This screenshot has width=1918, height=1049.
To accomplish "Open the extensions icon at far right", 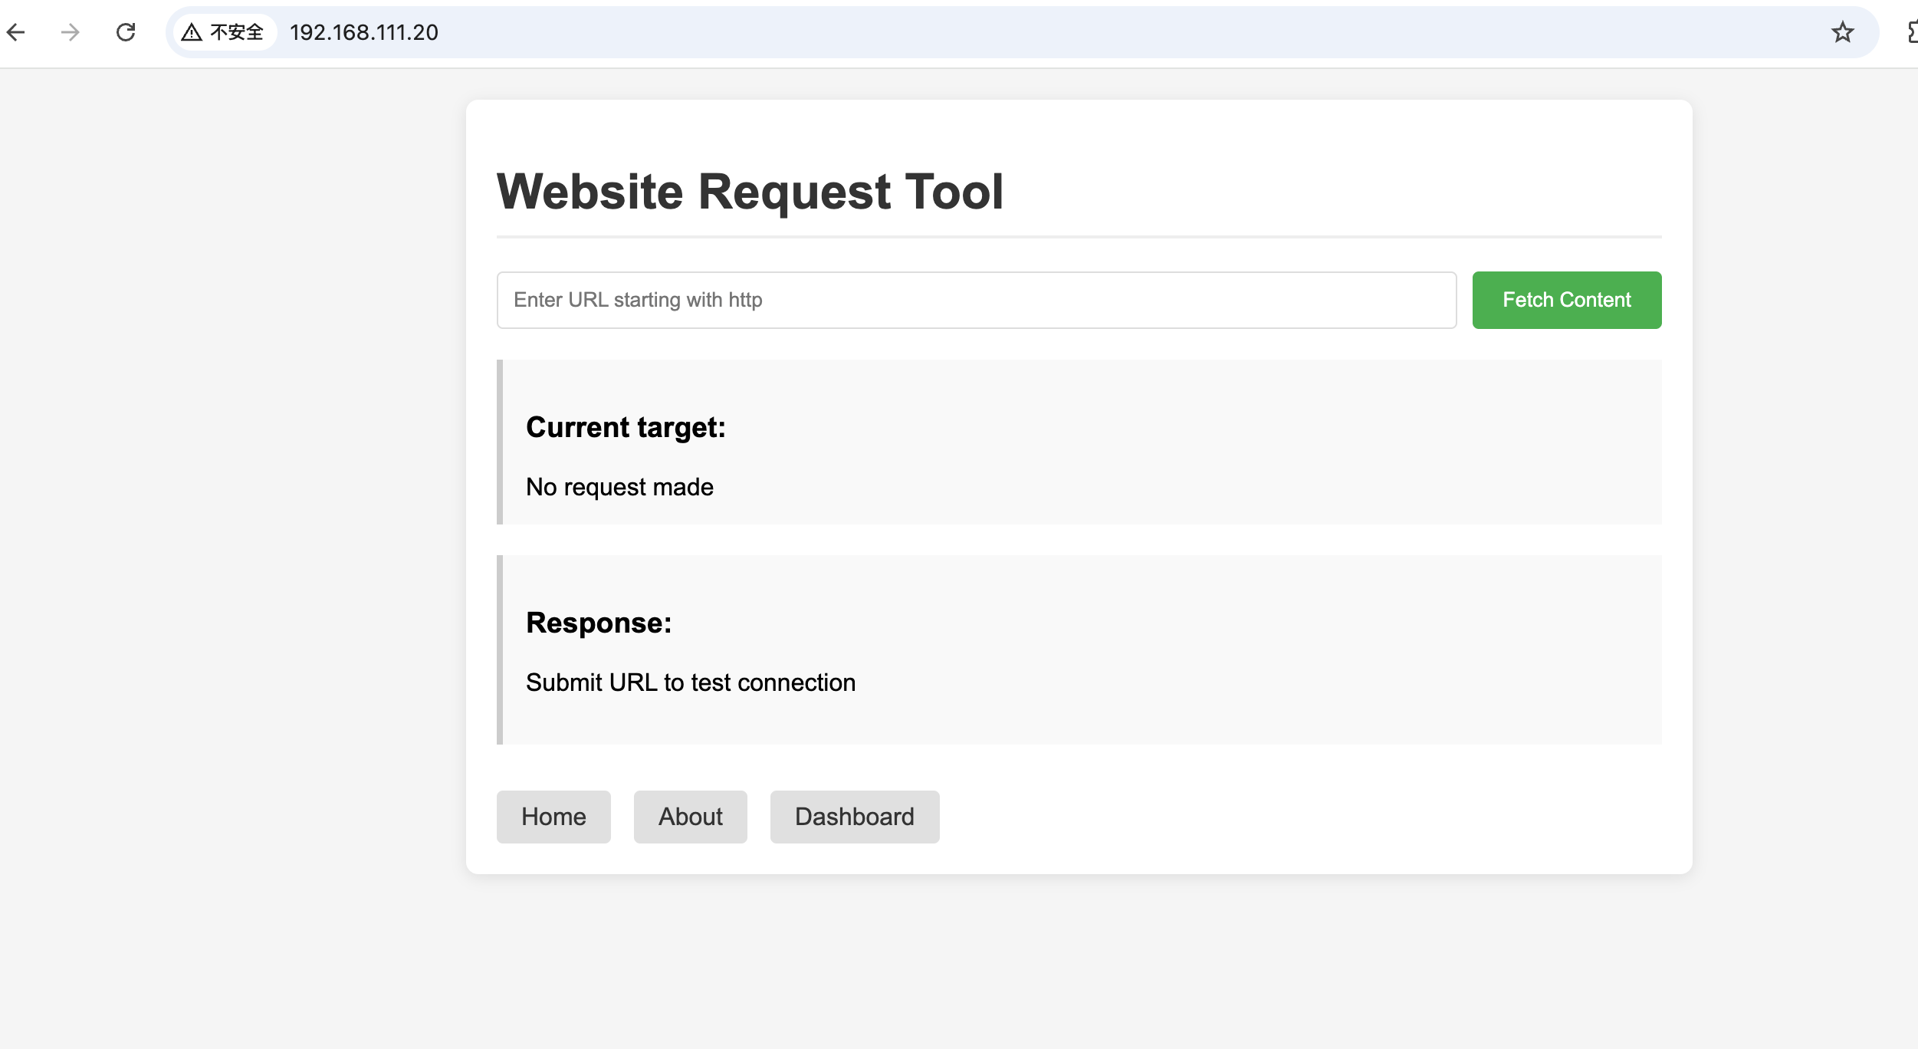I will click(1912, 32).
